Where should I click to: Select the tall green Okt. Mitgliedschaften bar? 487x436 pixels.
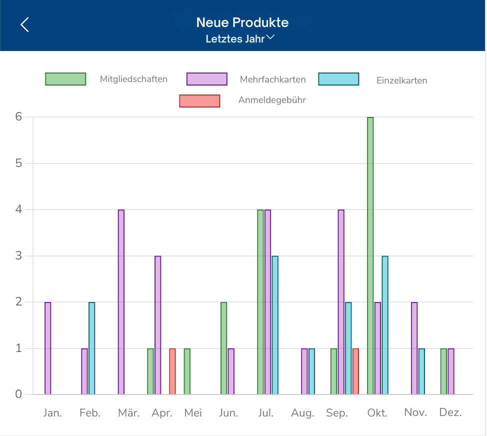tap(370, 256)
